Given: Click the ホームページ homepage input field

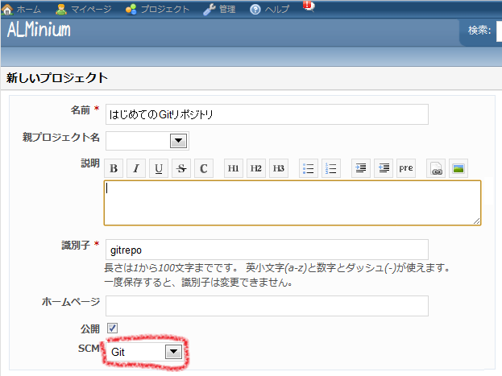Looking at the screenshot, I should [x=267, y=306].
